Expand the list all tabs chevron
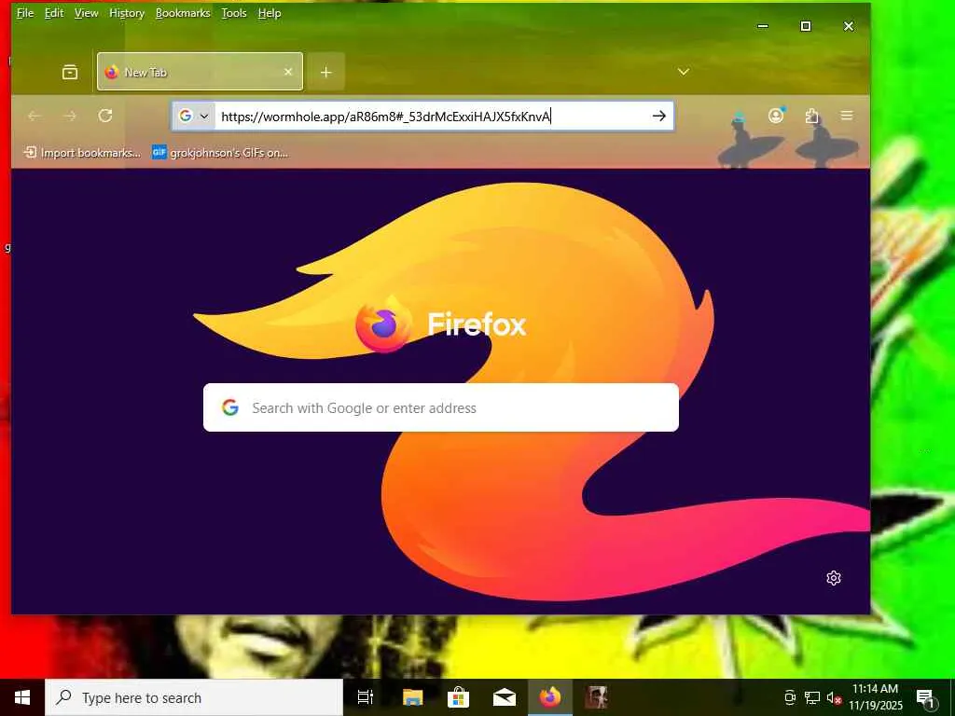 tap(684, 72)
